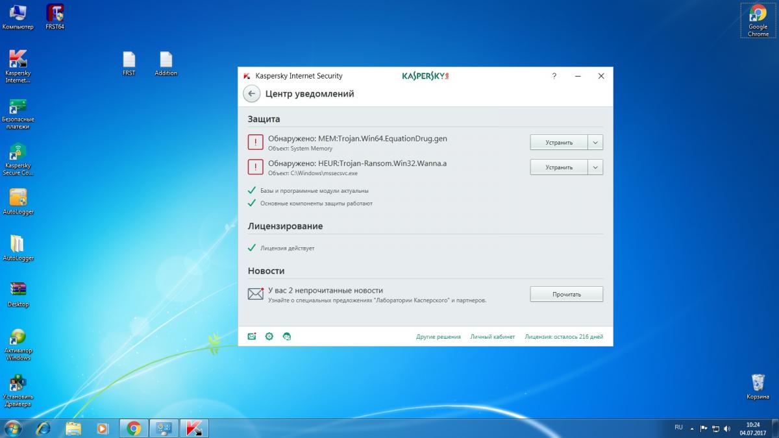779x438 pixels.
Task: Open Kaspersky settings gear icon
Action: (x=269, y=336)
